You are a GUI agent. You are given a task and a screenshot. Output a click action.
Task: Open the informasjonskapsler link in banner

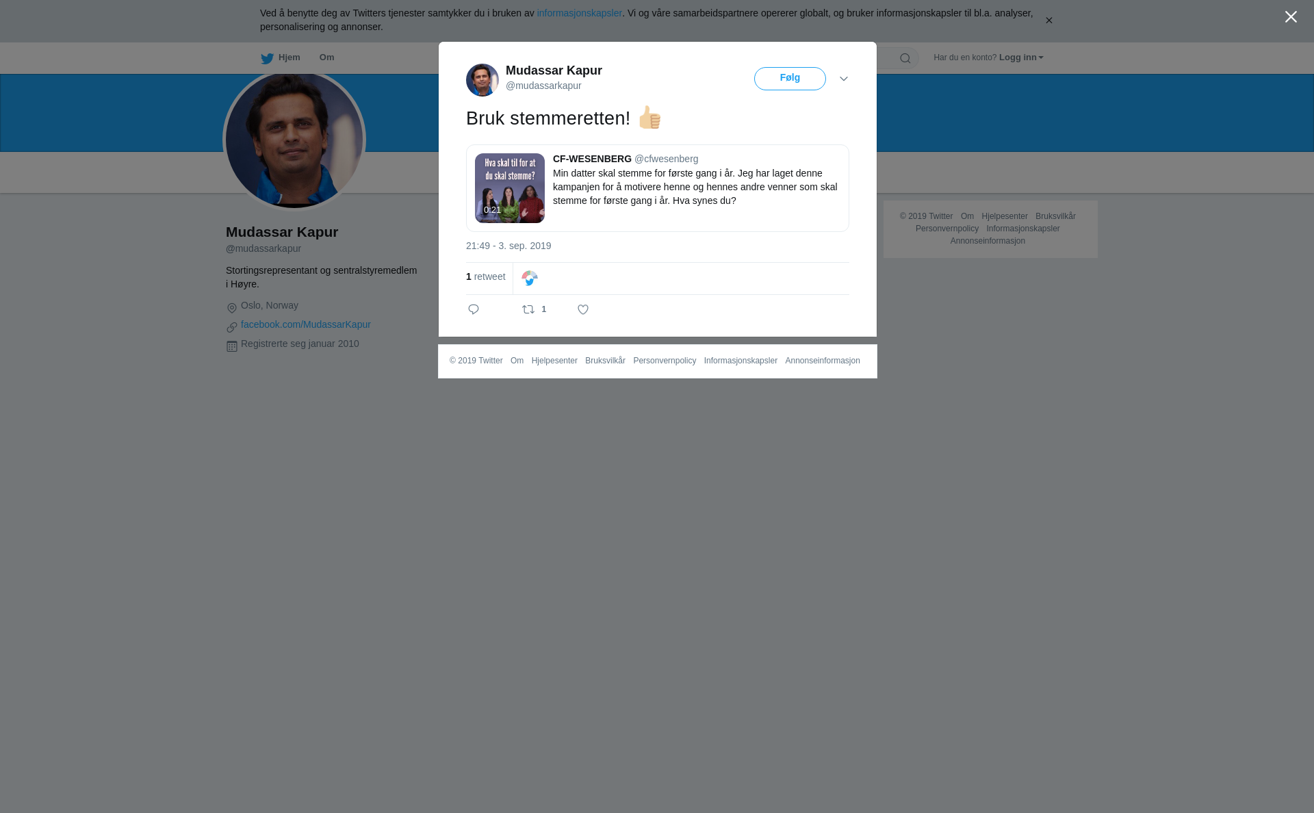point(579,13)
